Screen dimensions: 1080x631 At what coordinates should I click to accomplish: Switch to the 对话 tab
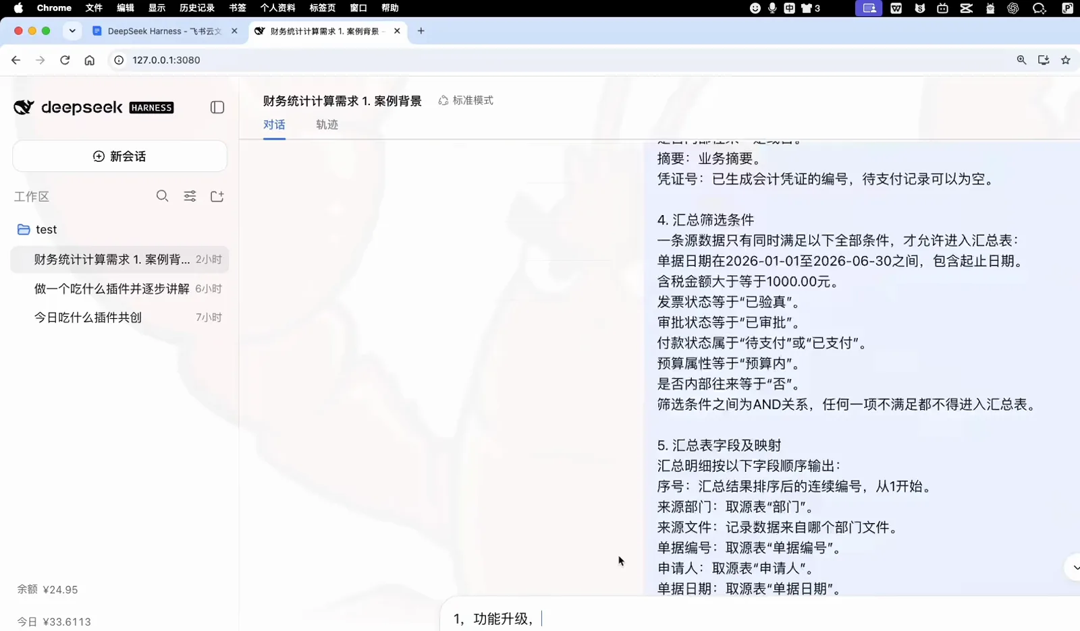click(x=274, y=125)
